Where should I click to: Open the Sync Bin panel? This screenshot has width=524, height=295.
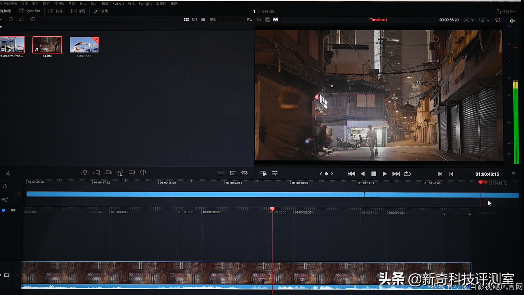[30, 11]
